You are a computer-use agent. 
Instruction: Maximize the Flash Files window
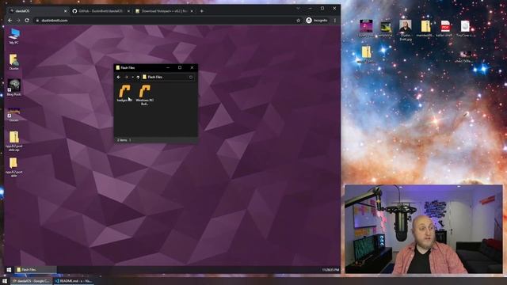180,67
